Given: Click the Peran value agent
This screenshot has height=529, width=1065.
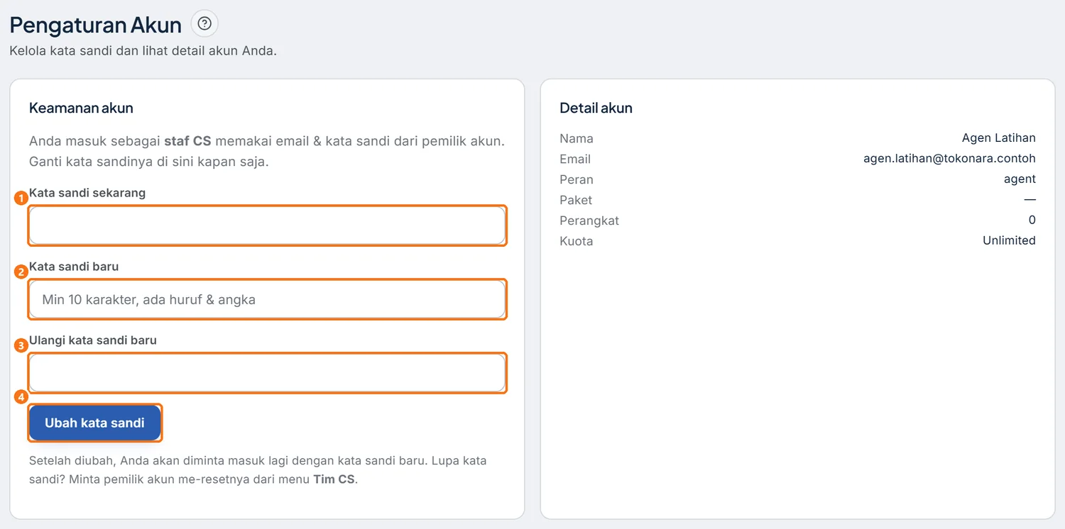Looking at the screenshot, I should 1020,179.
